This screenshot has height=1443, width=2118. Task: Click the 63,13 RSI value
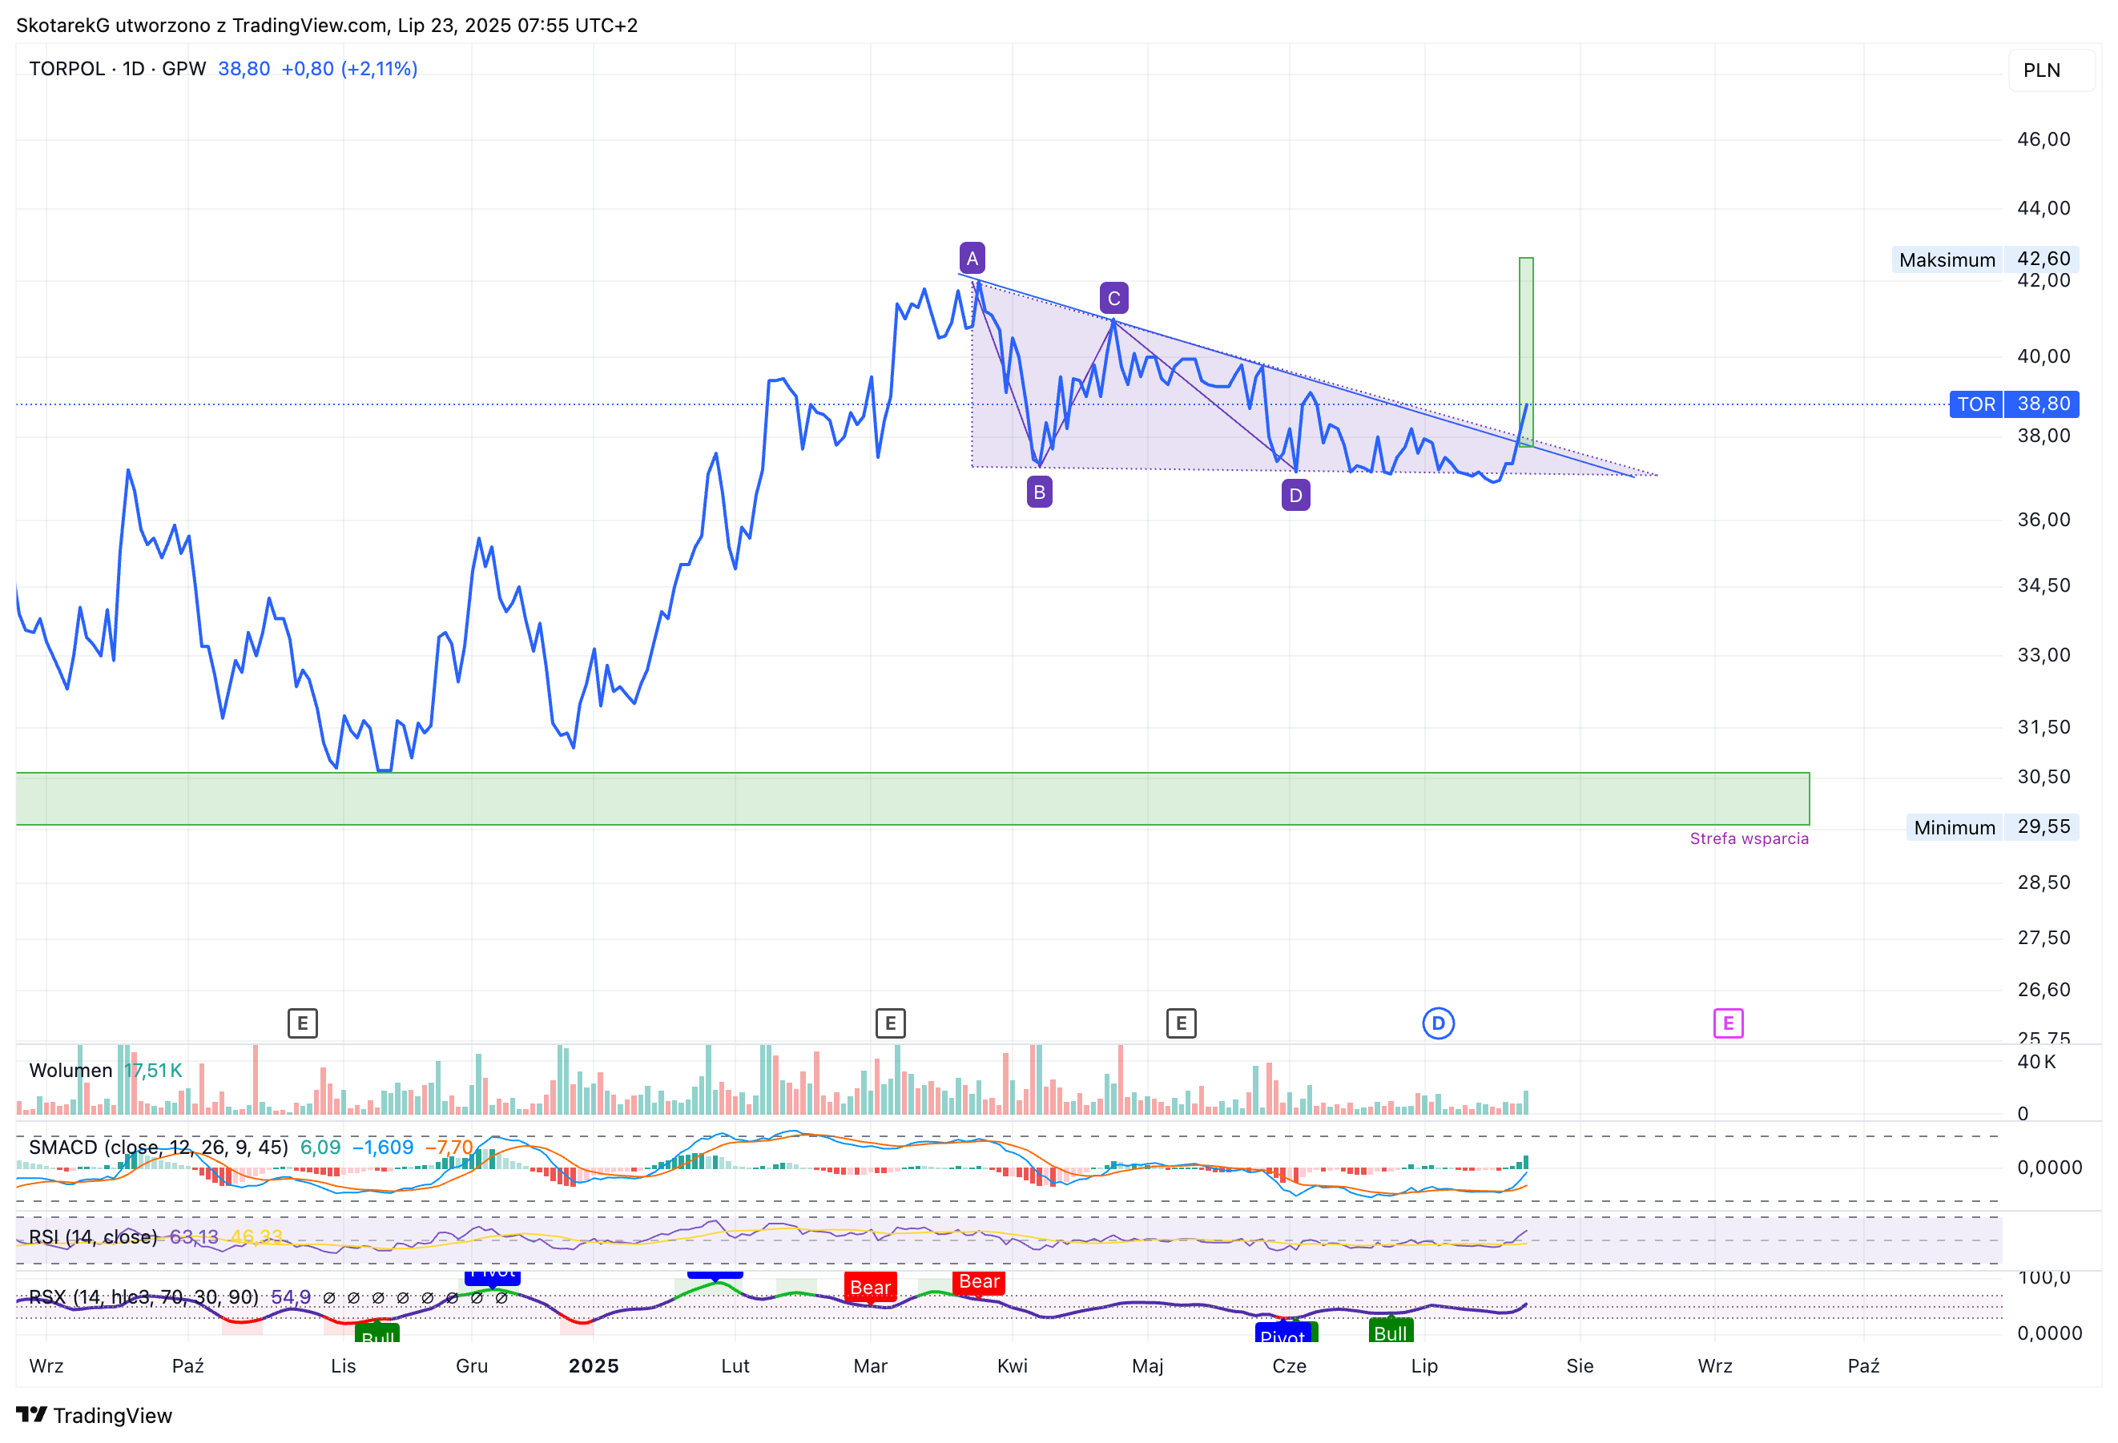[194, 1236]
